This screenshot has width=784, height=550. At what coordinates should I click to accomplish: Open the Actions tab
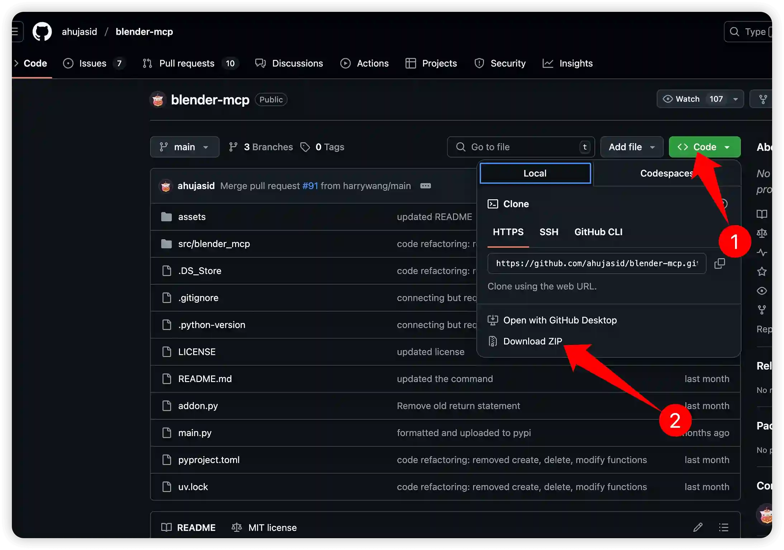point(364,63)
